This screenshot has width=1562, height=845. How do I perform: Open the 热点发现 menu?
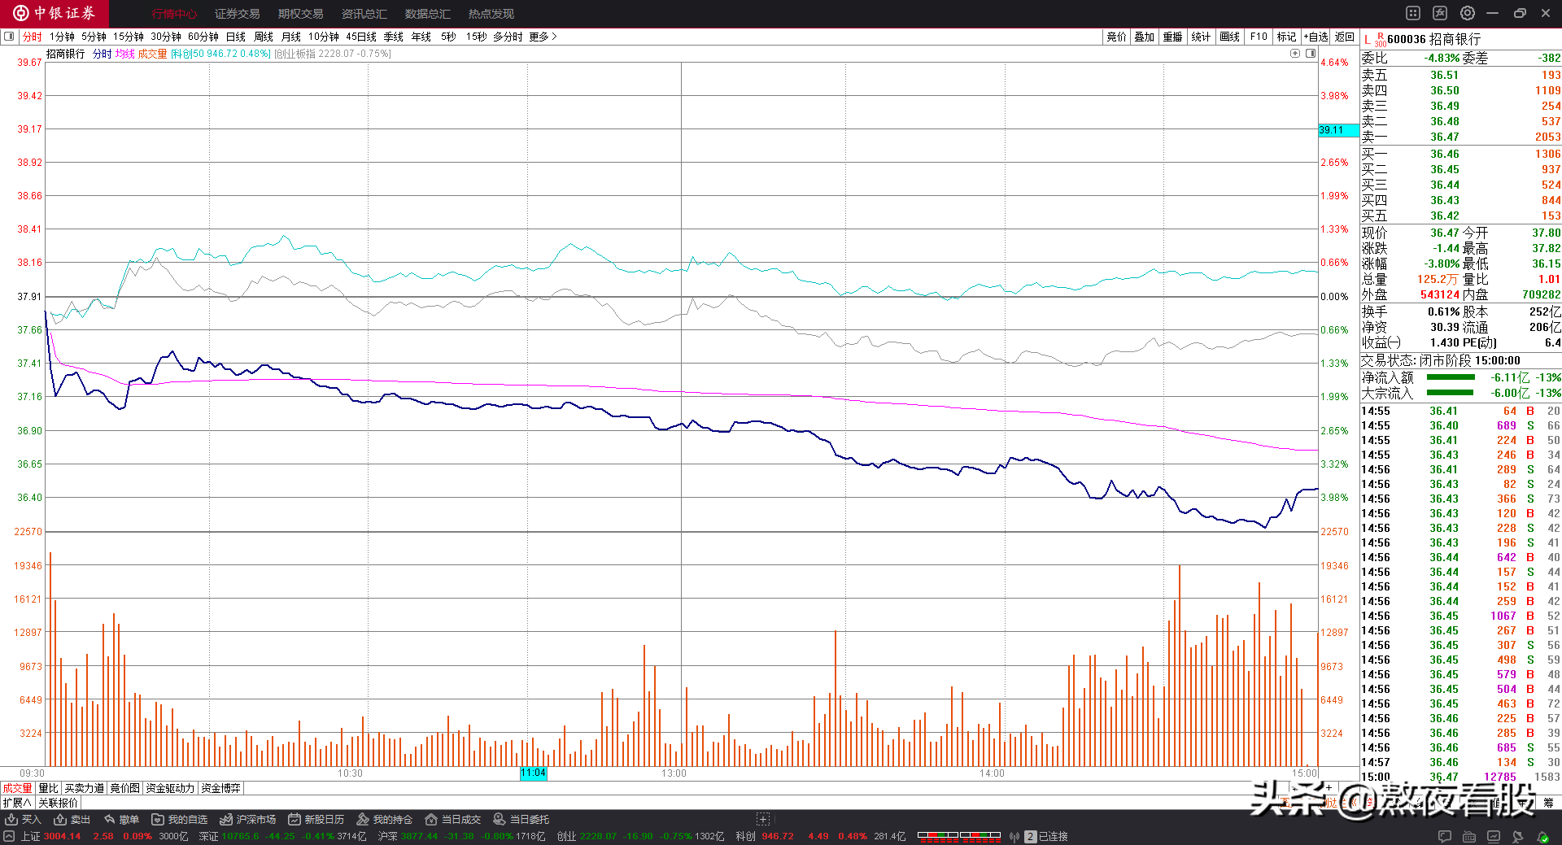point(491,14)
